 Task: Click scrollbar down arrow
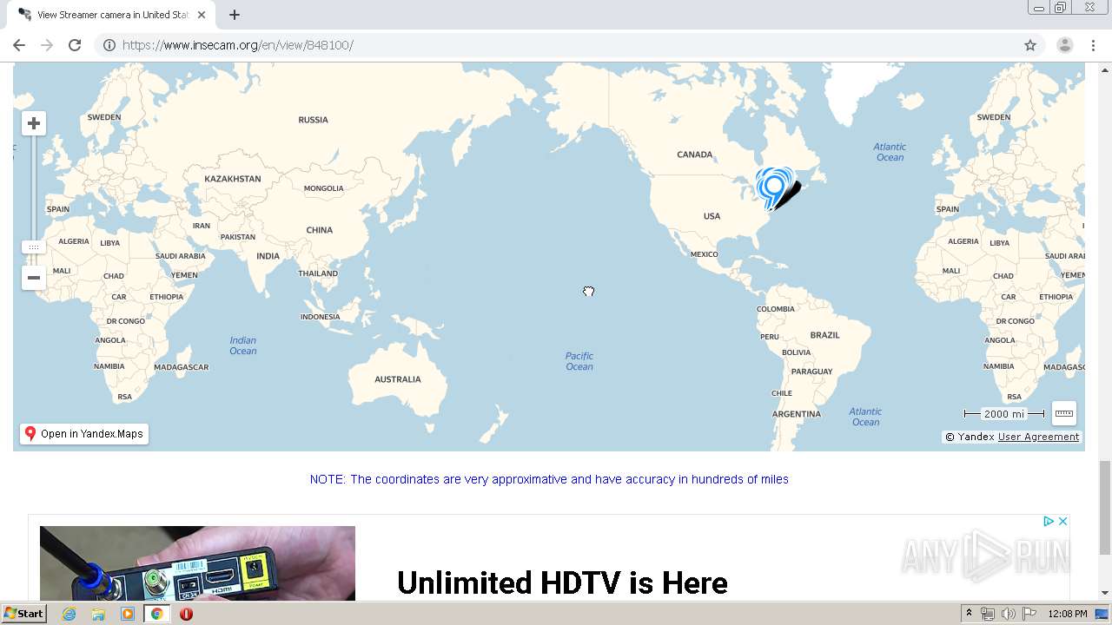point(1105,594)
